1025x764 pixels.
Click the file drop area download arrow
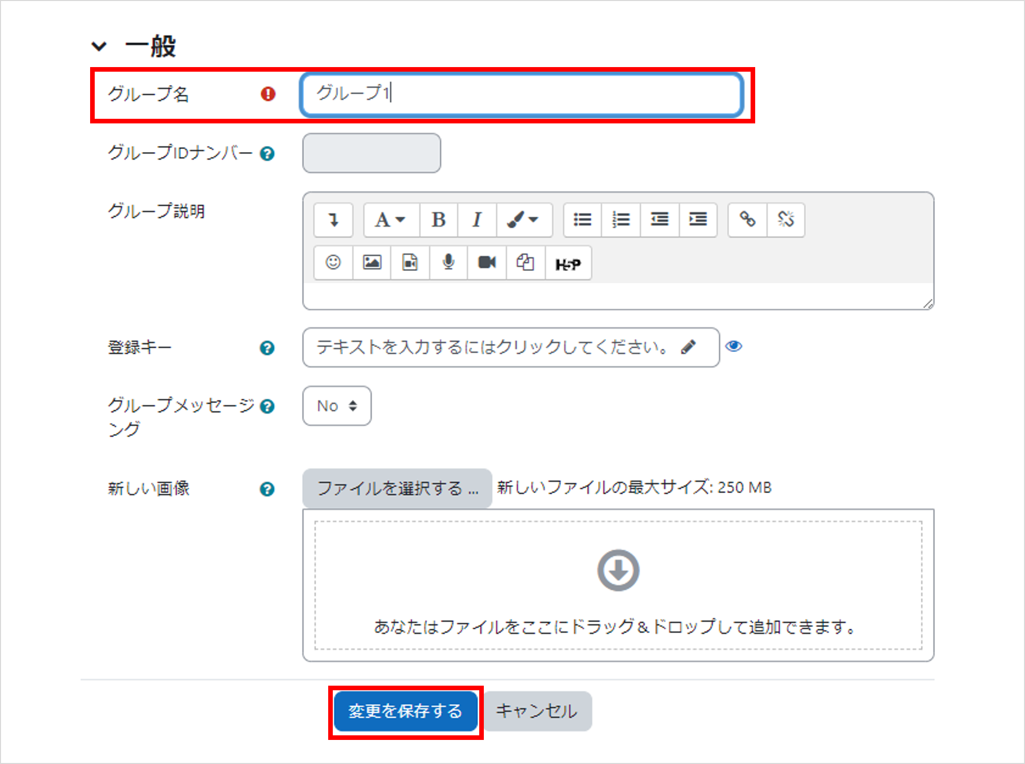pos(618,570)
